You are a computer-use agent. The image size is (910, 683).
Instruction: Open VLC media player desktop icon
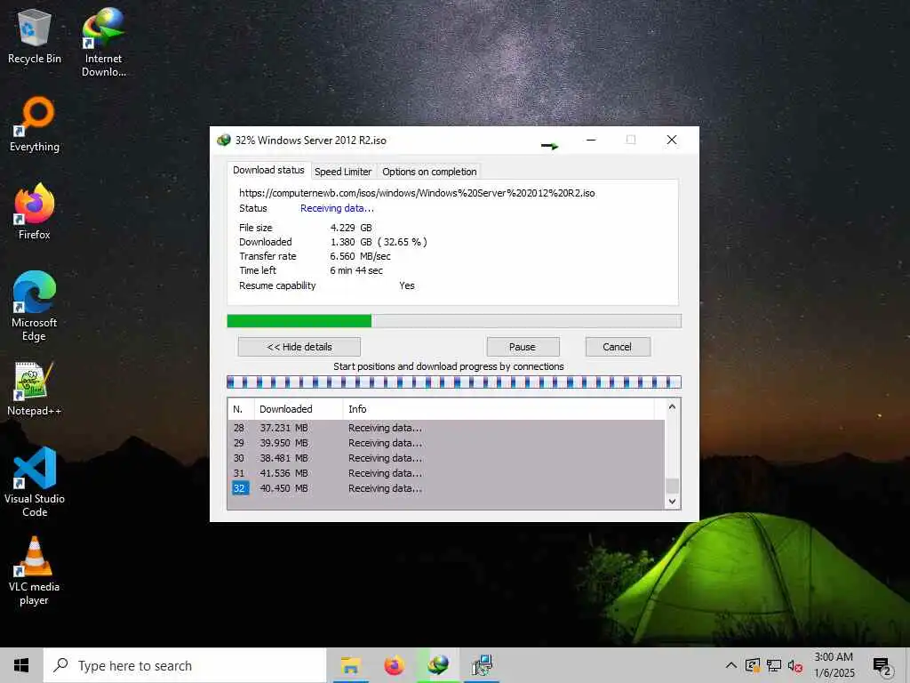coord(35,571)
